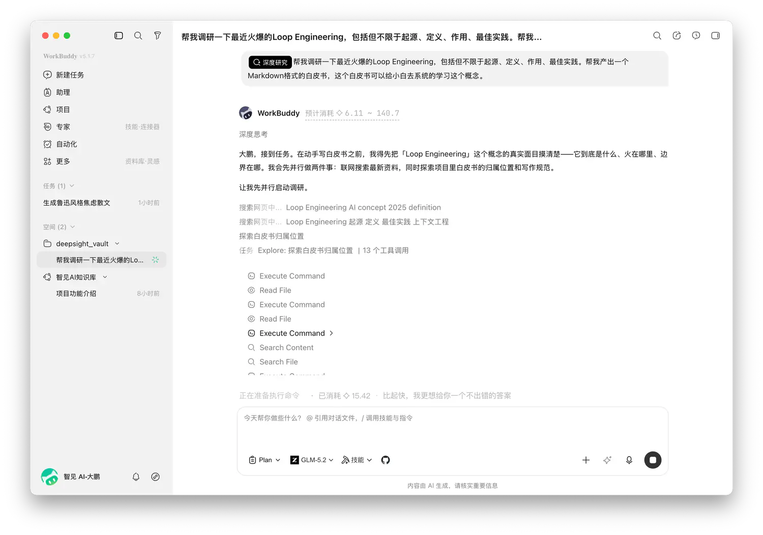Open the second Read File step
This screenshot has width=763, height=535.
pos(270,319)
